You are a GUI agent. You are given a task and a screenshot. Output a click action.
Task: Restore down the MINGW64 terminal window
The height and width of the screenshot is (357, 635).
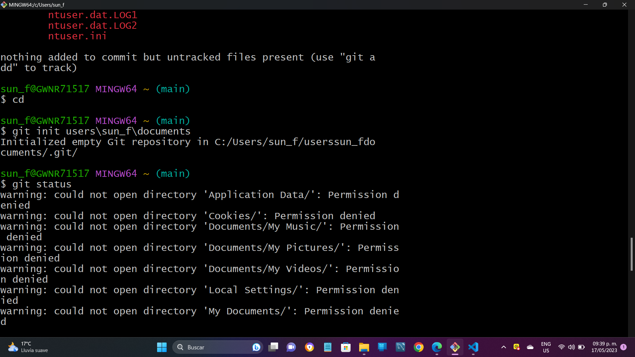pyautogui.click(x=605, y=5)
